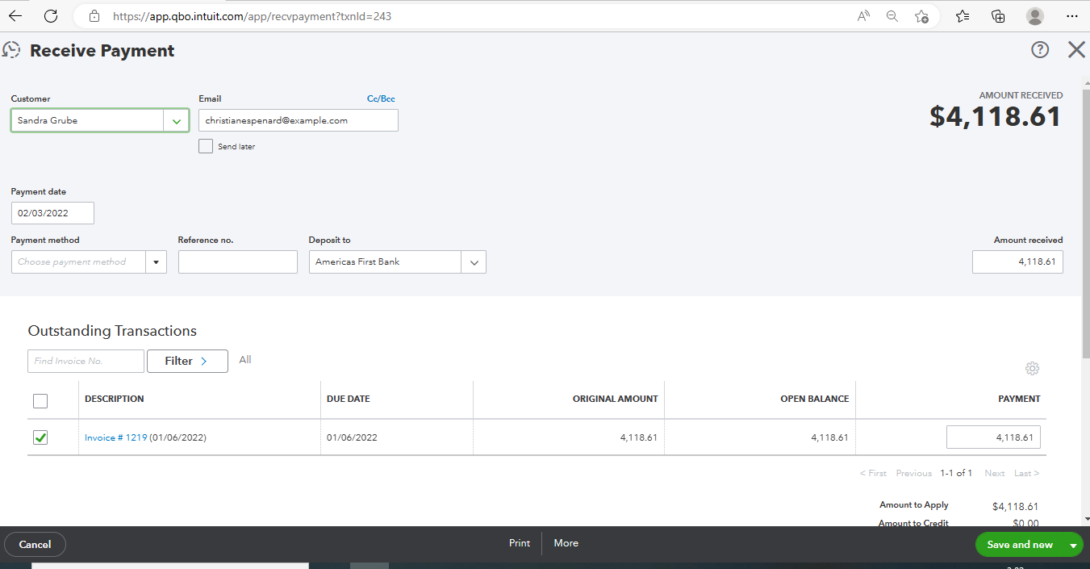Screen dimensions: 1090x569
Task: Click the Customer name field Sandra Grube
Action: pyautogui.click(x=87, y=120)
